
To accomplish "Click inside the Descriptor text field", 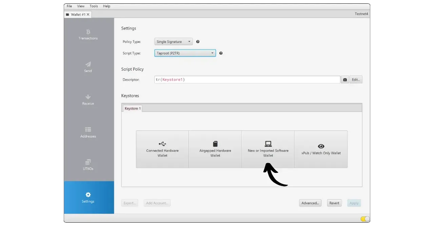I will click(x=247, y=80).
